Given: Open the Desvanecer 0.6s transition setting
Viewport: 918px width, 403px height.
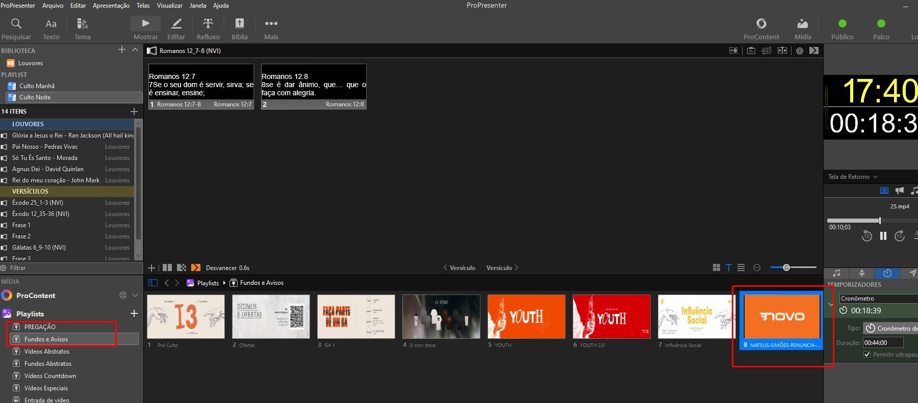Looking at the screenshot, I should coord(227,267).
